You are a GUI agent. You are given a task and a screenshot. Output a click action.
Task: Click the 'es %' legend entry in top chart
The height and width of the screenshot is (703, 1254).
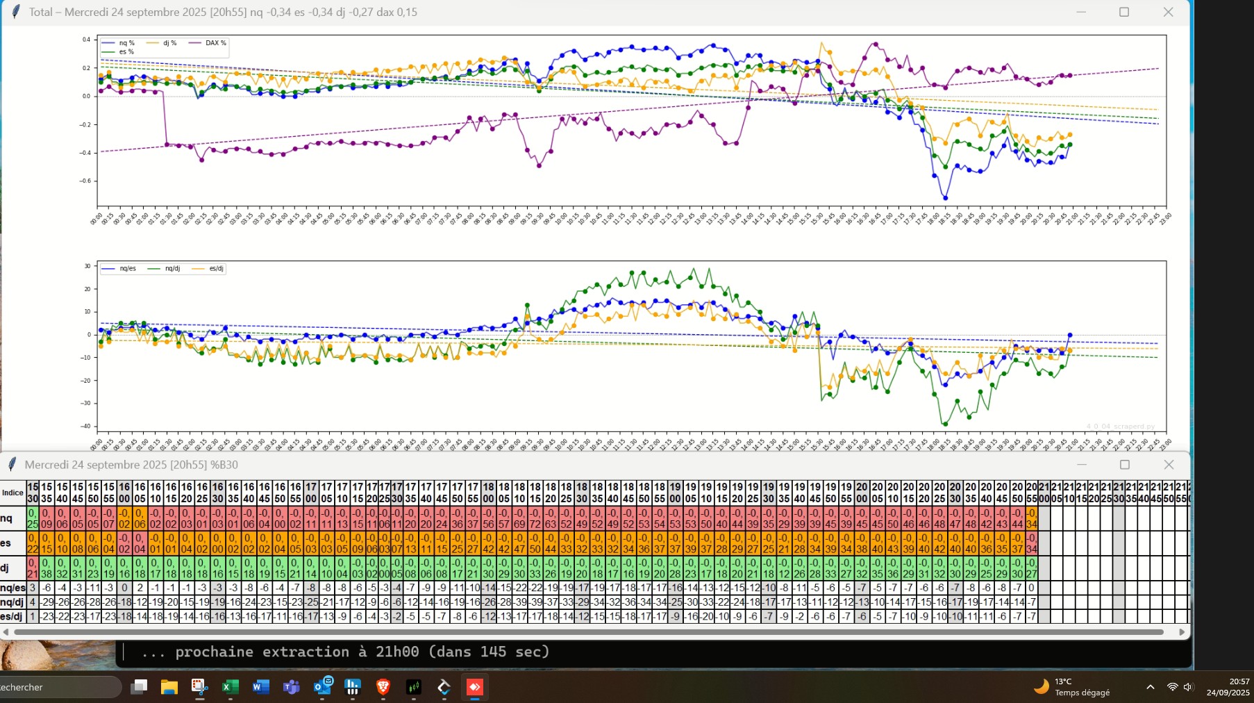[118, 52]
